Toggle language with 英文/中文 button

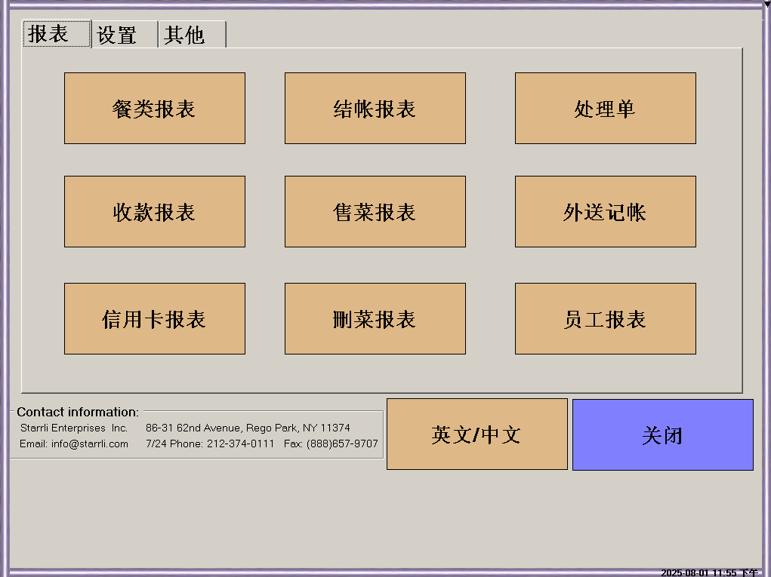click(476, 434)
